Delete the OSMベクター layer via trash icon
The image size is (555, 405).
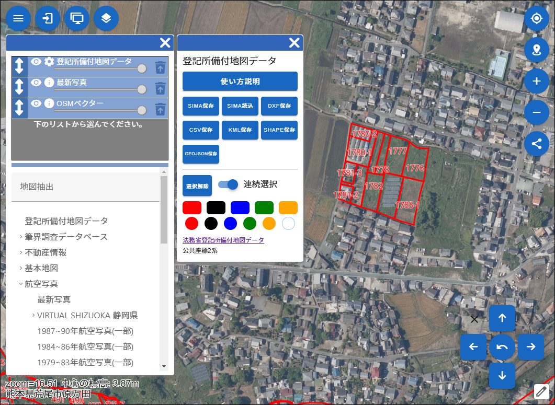[x=160, y=109]
